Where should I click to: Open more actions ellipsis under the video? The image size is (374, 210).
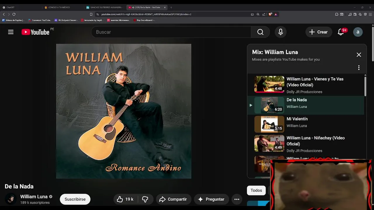click(237, 199)
